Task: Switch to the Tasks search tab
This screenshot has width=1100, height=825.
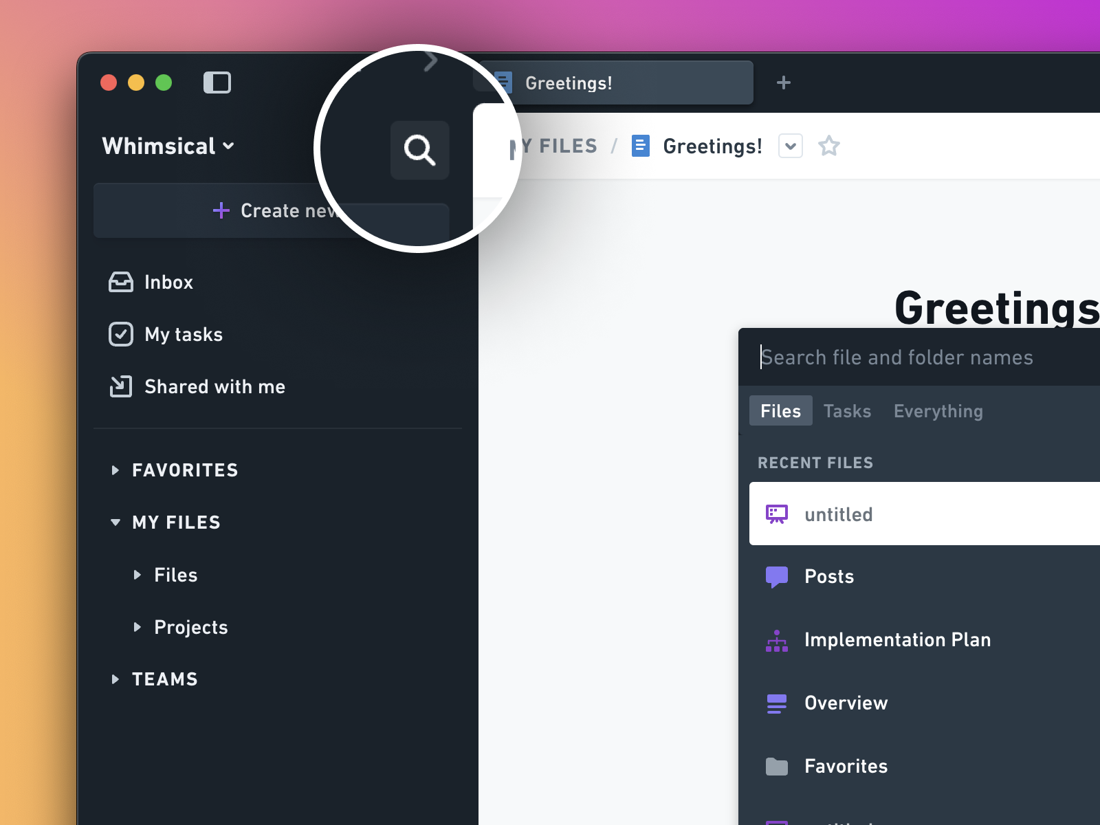Action: point(847,411)
